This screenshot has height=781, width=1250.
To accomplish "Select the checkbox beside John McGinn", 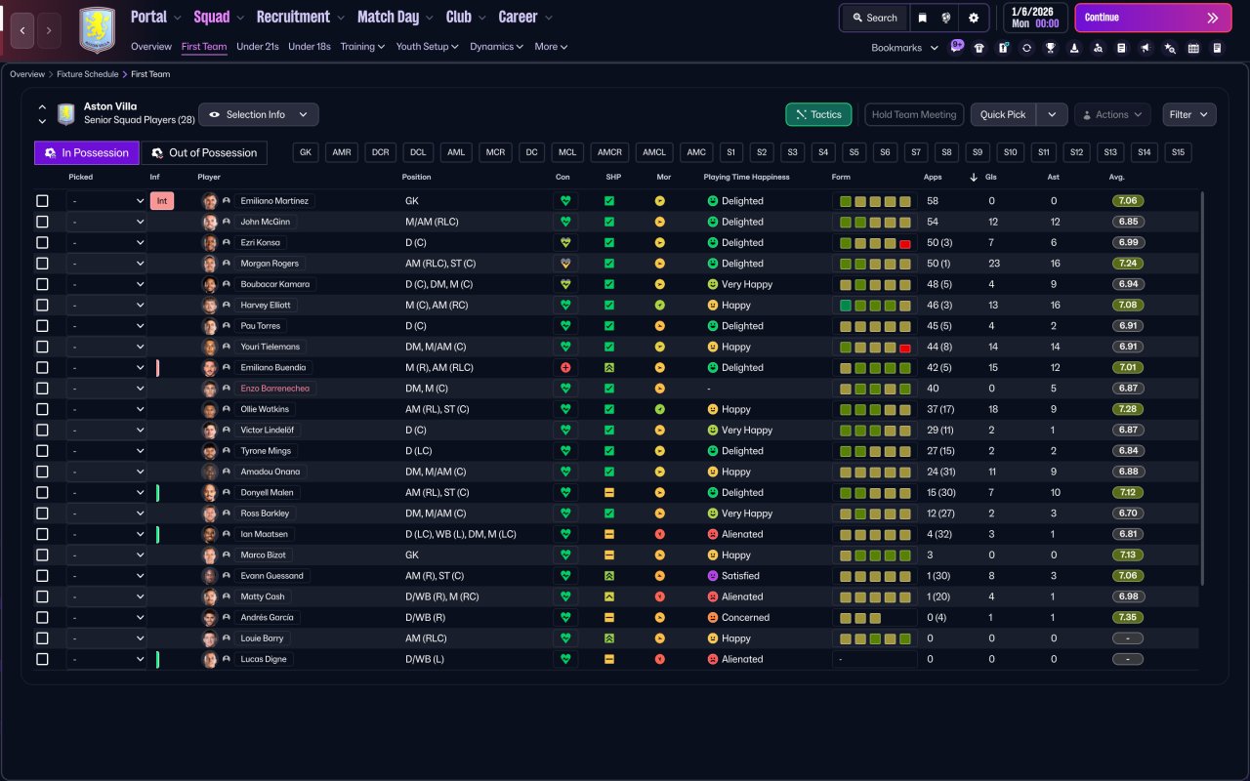I will point(42,222).
